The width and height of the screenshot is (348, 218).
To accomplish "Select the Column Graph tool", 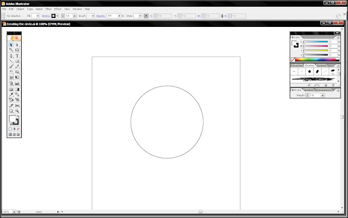I will [17, 83].
